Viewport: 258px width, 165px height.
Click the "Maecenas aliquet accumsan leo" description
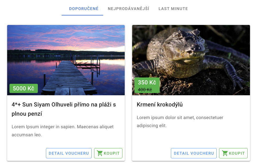[62, 131]
